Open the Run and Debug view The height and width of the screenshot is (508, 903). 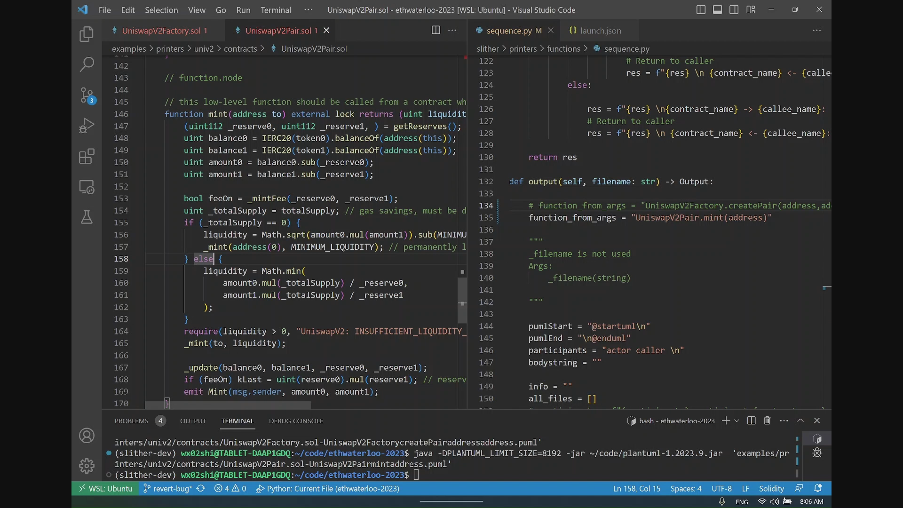(87, 126)
